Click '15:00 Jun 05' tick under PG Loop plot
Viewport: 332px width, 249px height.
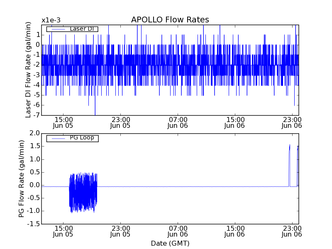[63, 232]
